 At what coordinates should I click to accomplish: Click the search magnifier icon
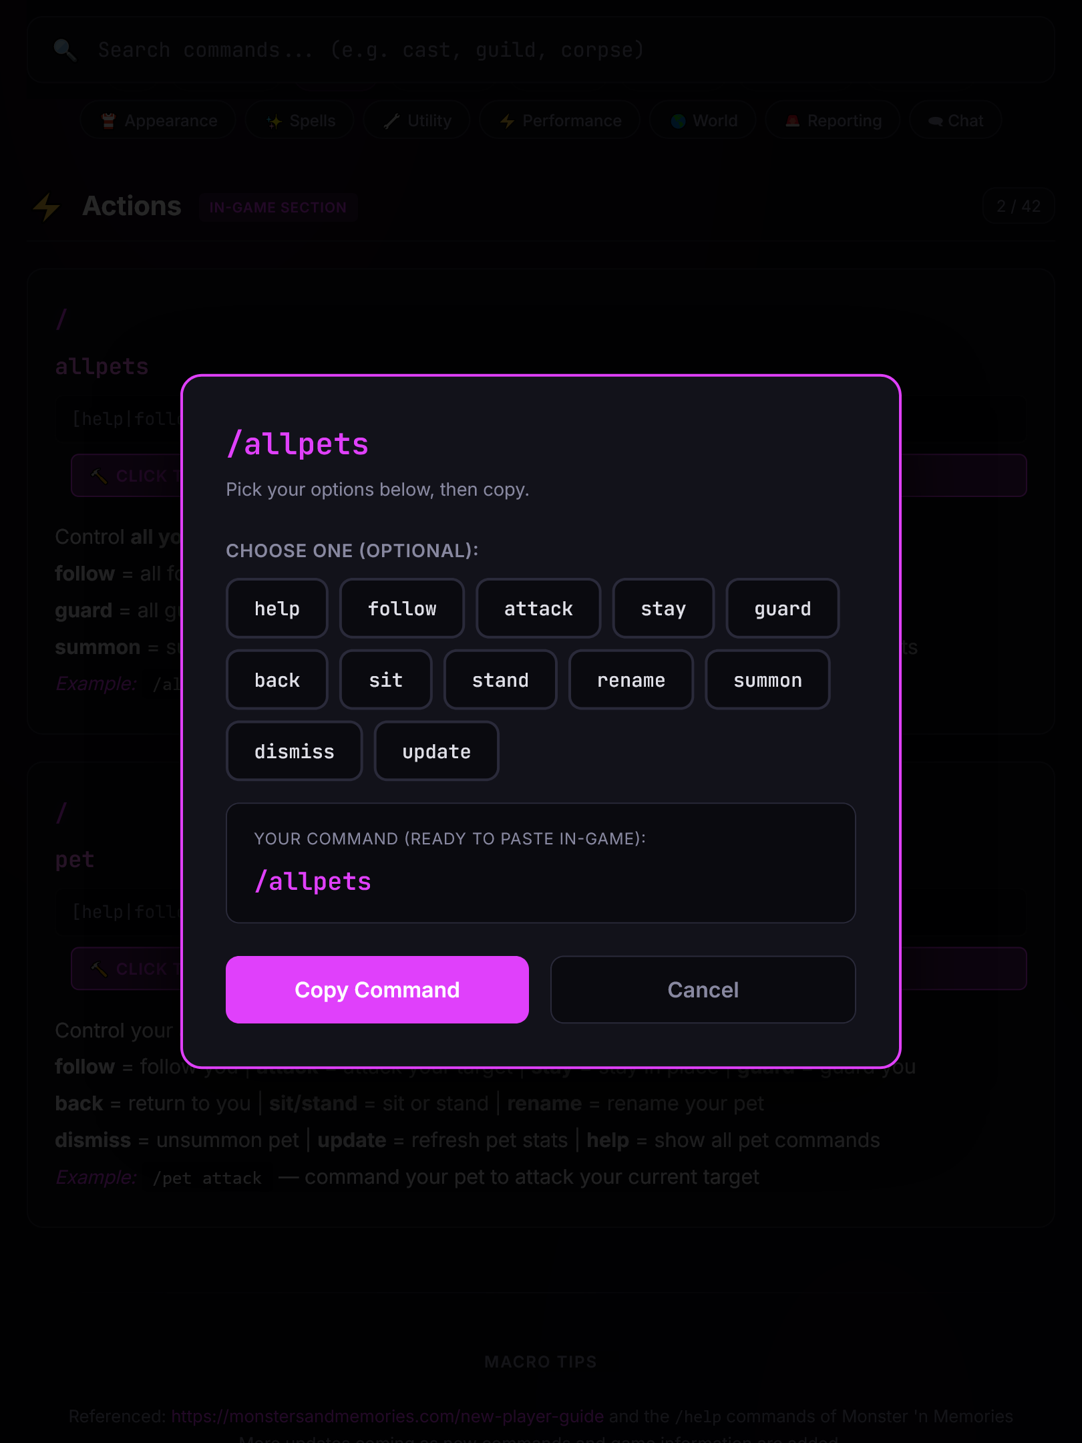point(63,49)
